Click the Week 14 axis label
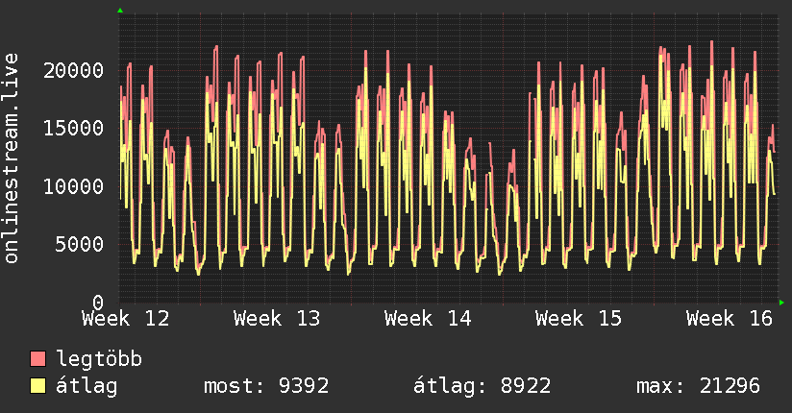Screen dimensions: 792x413 click(428, 319)
